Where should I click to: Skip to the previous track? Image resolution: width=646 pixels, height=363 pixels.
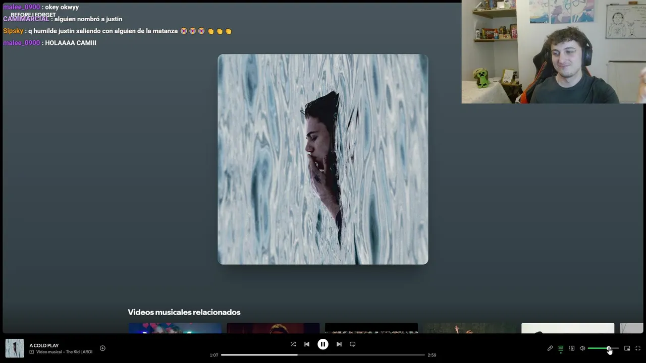(x=307, y=344)
